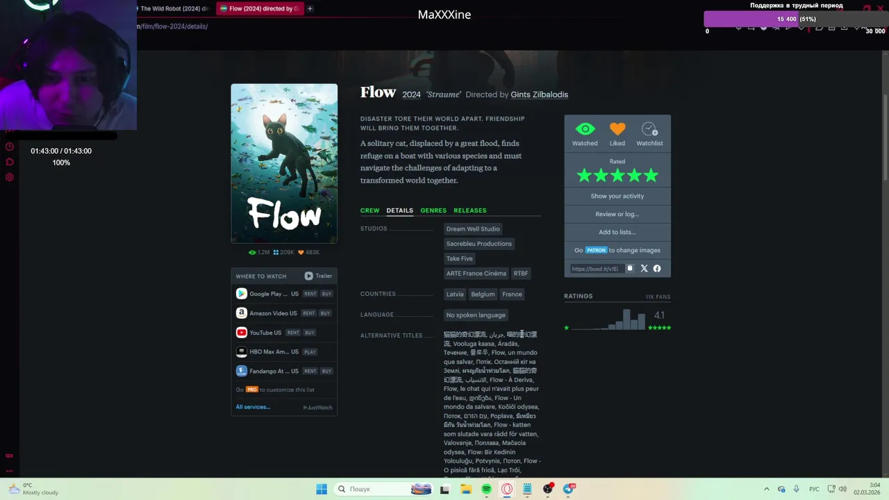Click BUY on the Amazon Video row
This screenshot has width=889, height=500.
325,313
